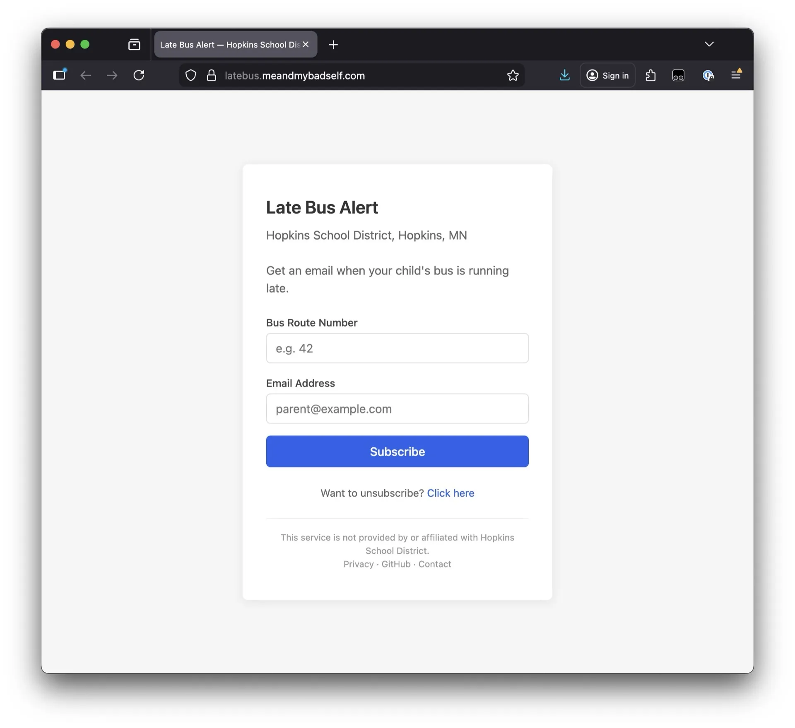This screenshot has width=795, height=728.
Task: Open the Firefox application menu
Action: click(736, 75)
